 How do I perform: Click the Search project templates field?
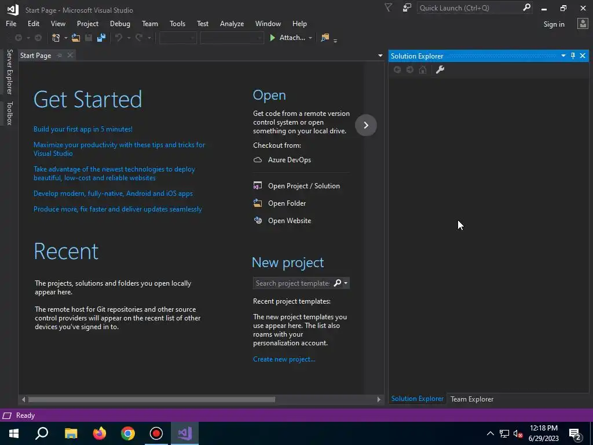click(x=292, y=283)
